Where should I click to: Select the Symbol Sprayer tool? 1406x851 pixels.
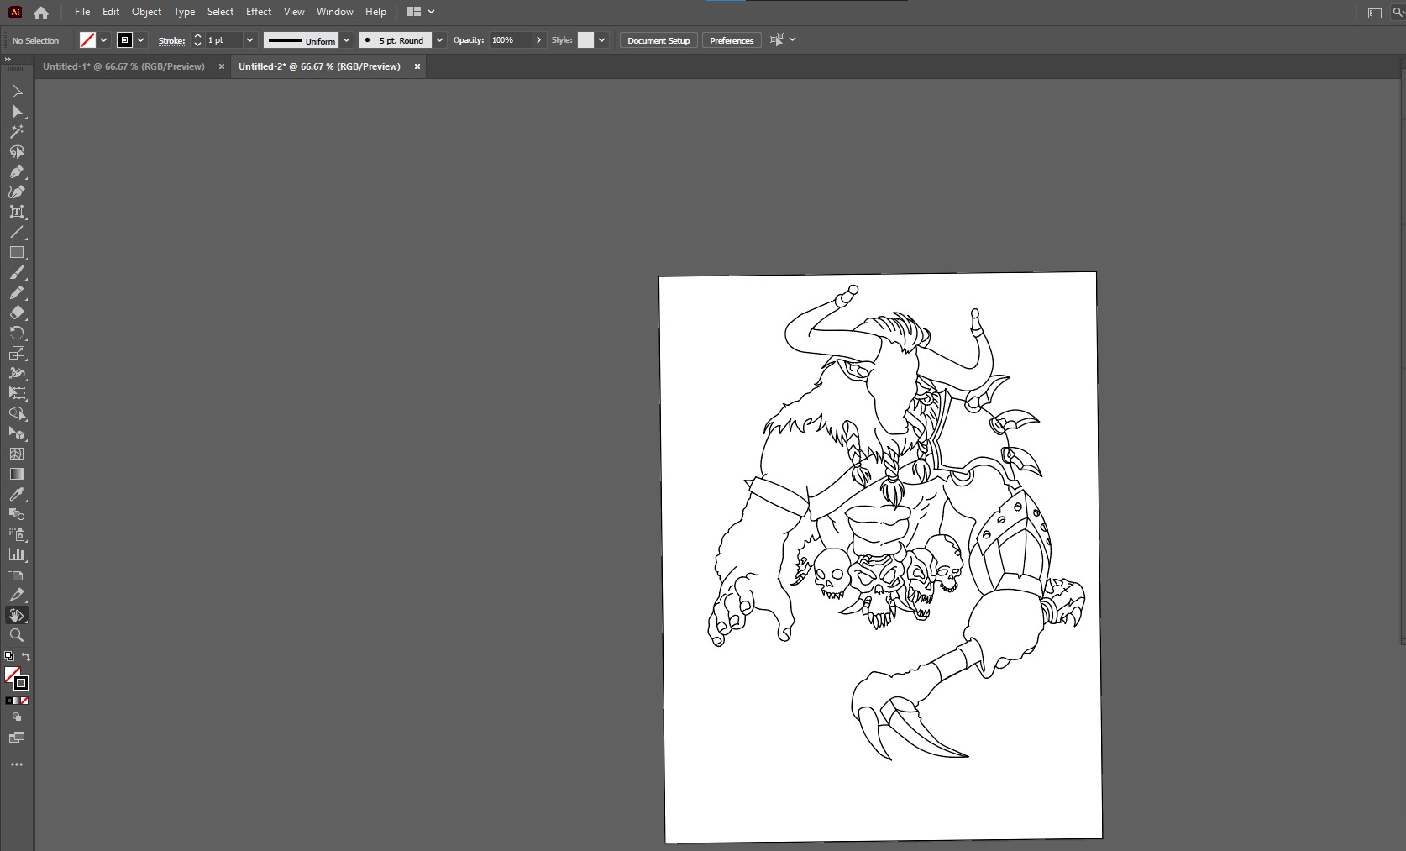tap(16, 534)
